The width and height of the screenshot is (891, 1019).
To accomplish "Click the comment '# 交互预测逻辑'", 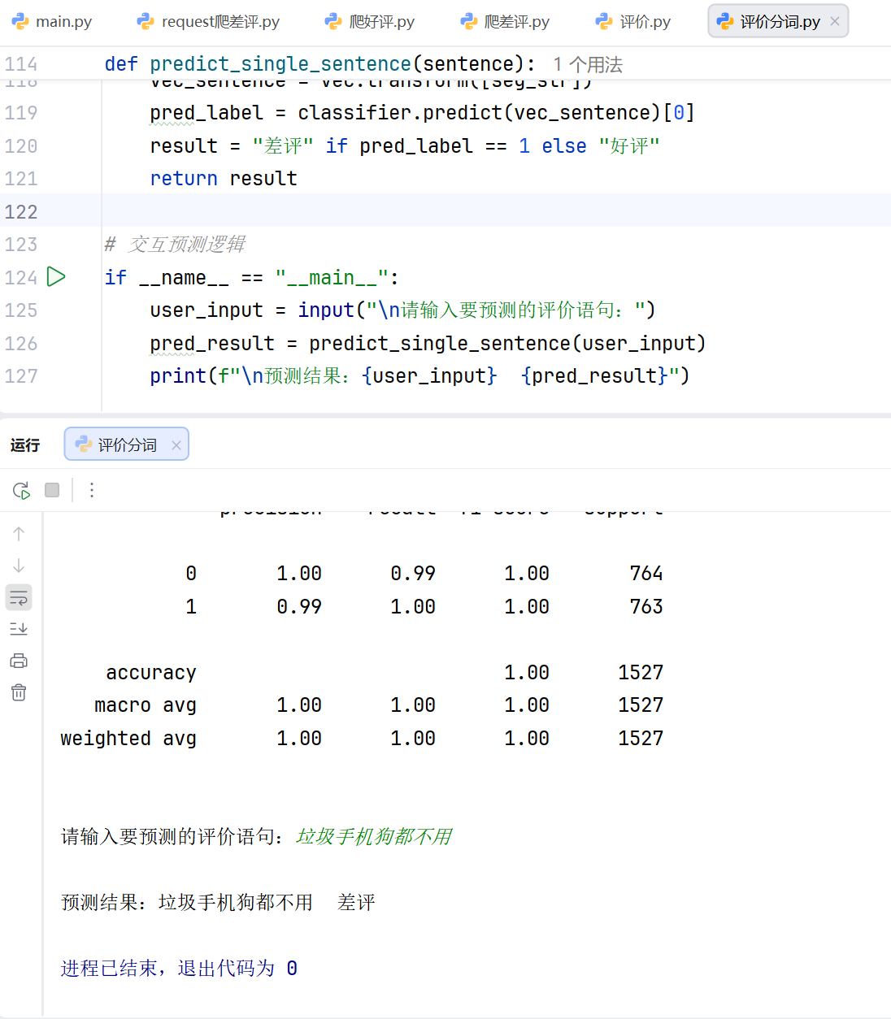I will click(x=175, y=245).
